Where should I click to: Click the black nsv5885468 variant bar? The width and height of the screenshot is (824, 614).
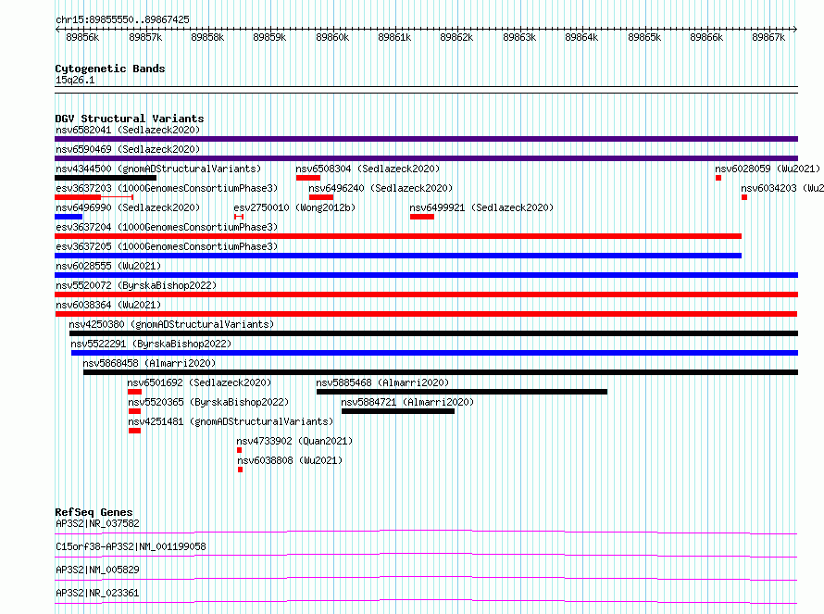tap(462, 392)
